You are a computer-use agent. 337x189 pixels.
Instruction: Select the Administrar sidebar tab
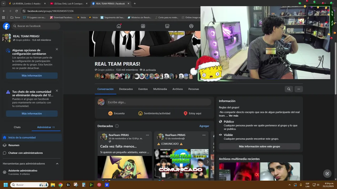(46, 127)
